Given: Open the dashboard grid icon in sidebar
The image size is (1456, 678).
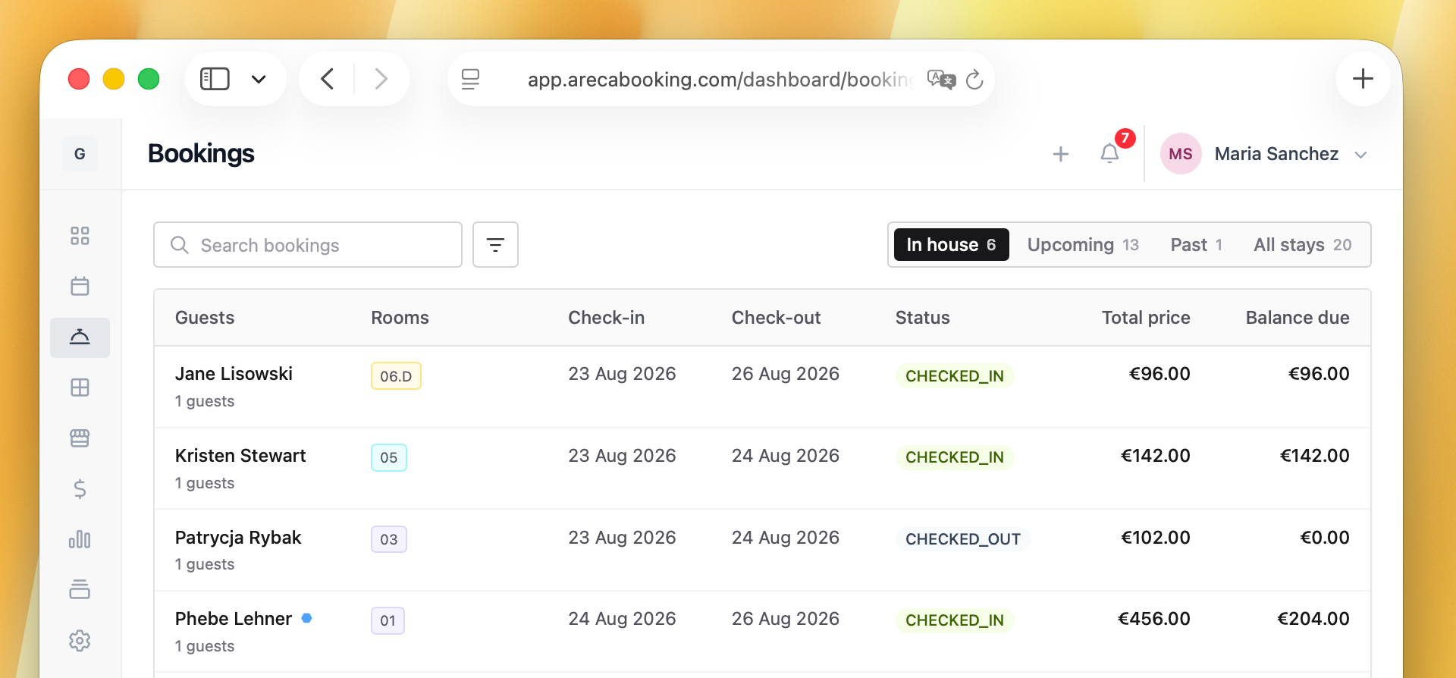Looking at the screenshot, I should click(x=80, y=236).
